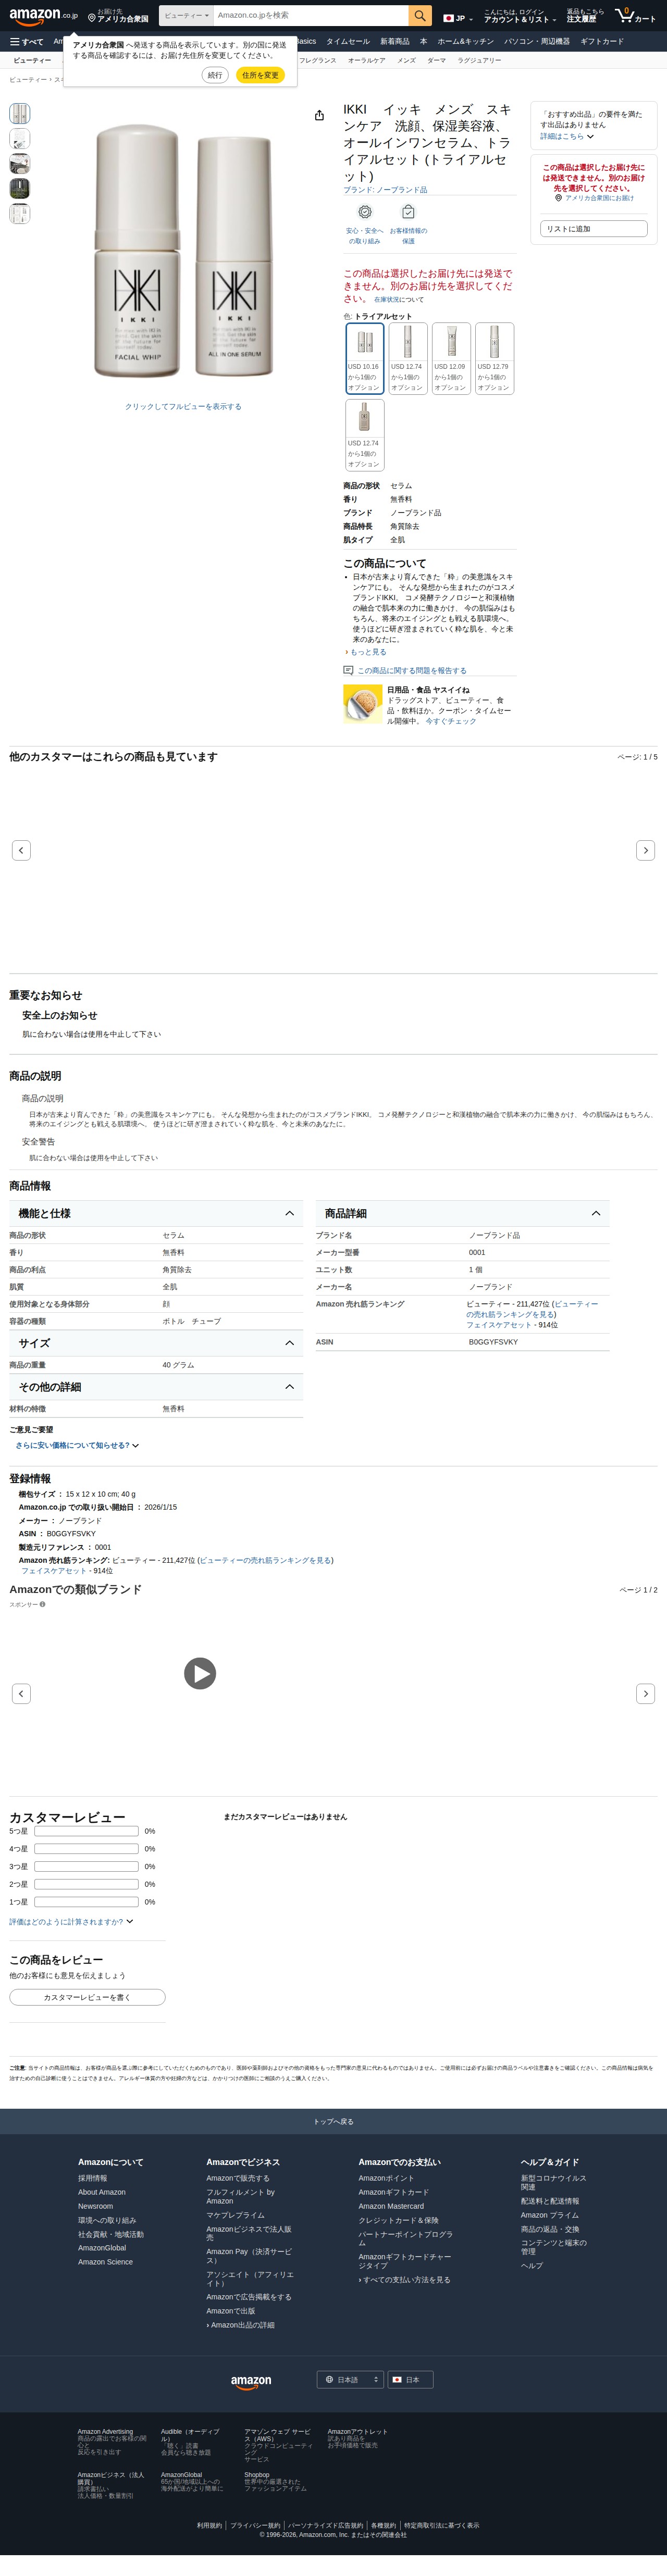
Task: Click この商品に関する問題を報告する link
Action: click(412, 670)
